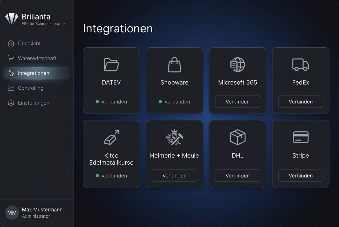This screenshot has height=227, width=339.
Task: Click the DHL package box icon
Action: (x=238, y=137)
